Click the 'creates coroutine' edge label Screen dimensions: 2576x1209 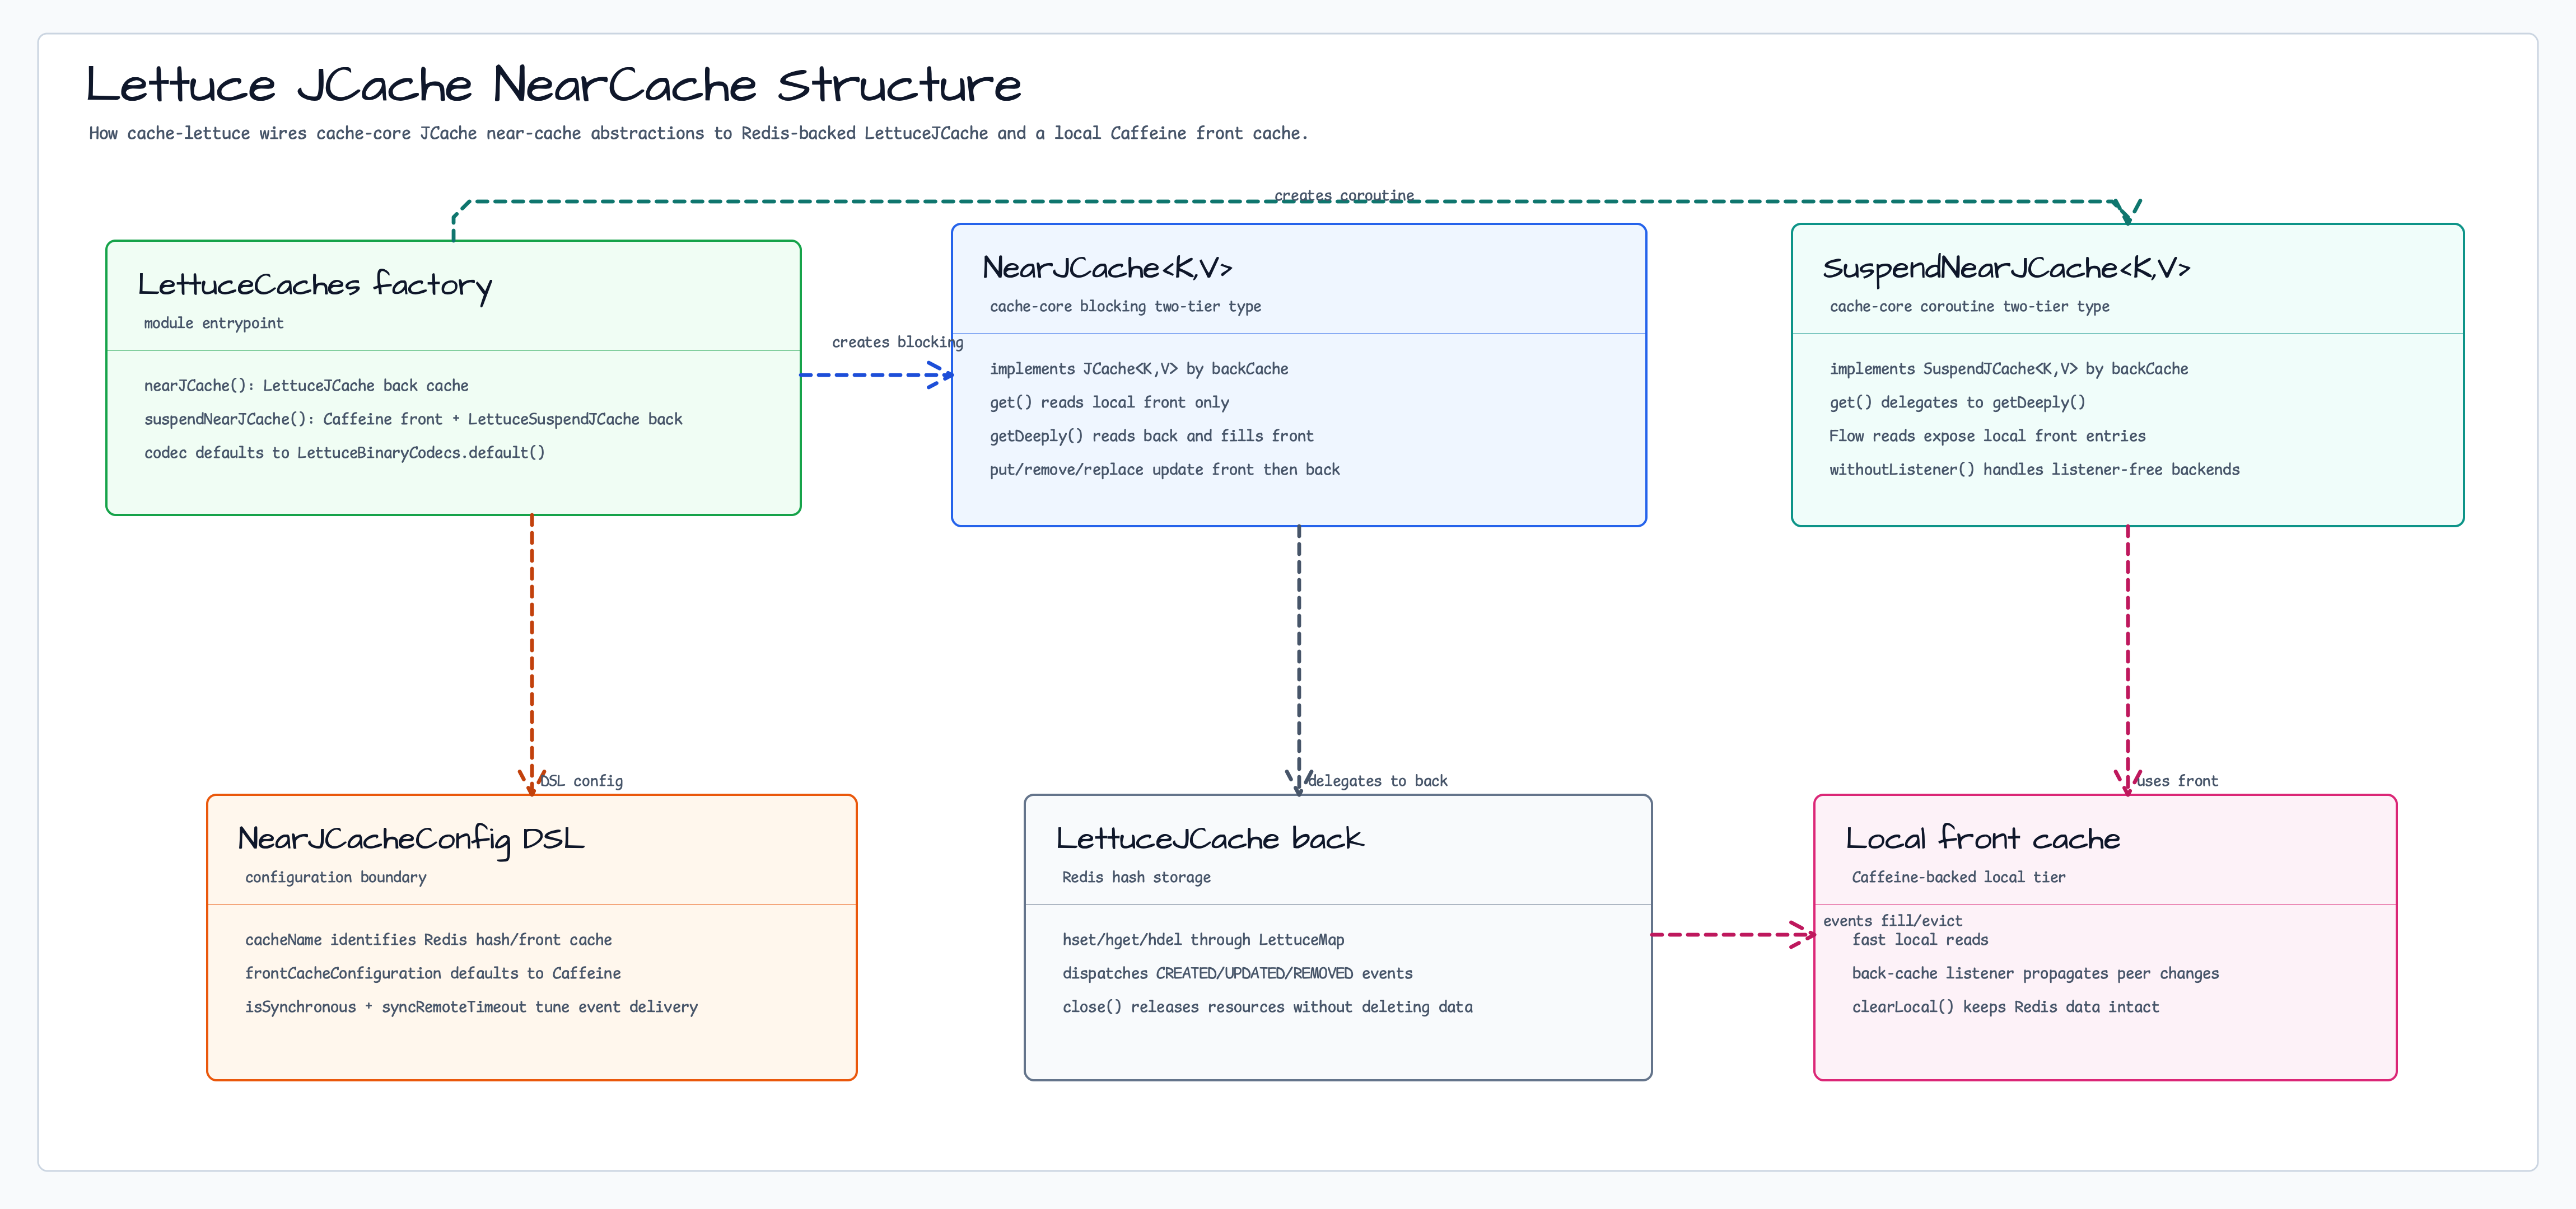[x=1344, y=196]
